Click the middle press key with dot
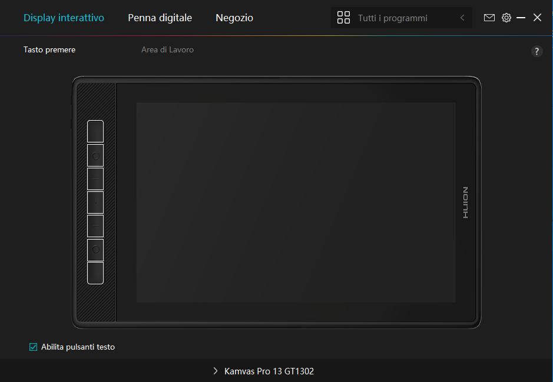Viewport: 553px width, 382px height. pos(95,202)
